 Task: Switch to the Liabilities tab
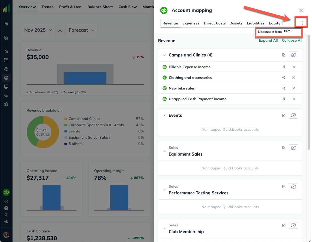[x=255, y=23]
